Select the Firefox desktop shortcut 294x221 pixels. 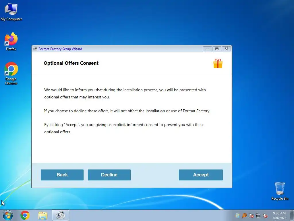click(11, 41)
